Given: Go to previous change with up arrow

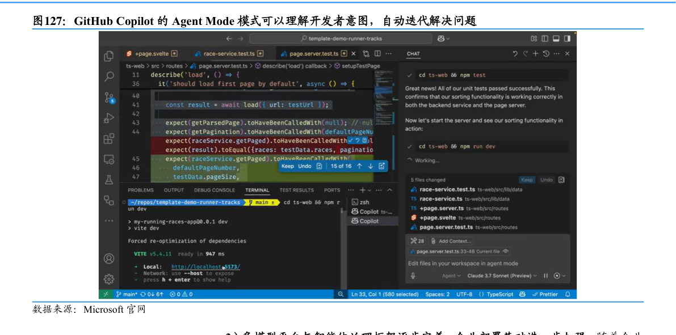Looking at the screenshot, I should click(359, 166).
